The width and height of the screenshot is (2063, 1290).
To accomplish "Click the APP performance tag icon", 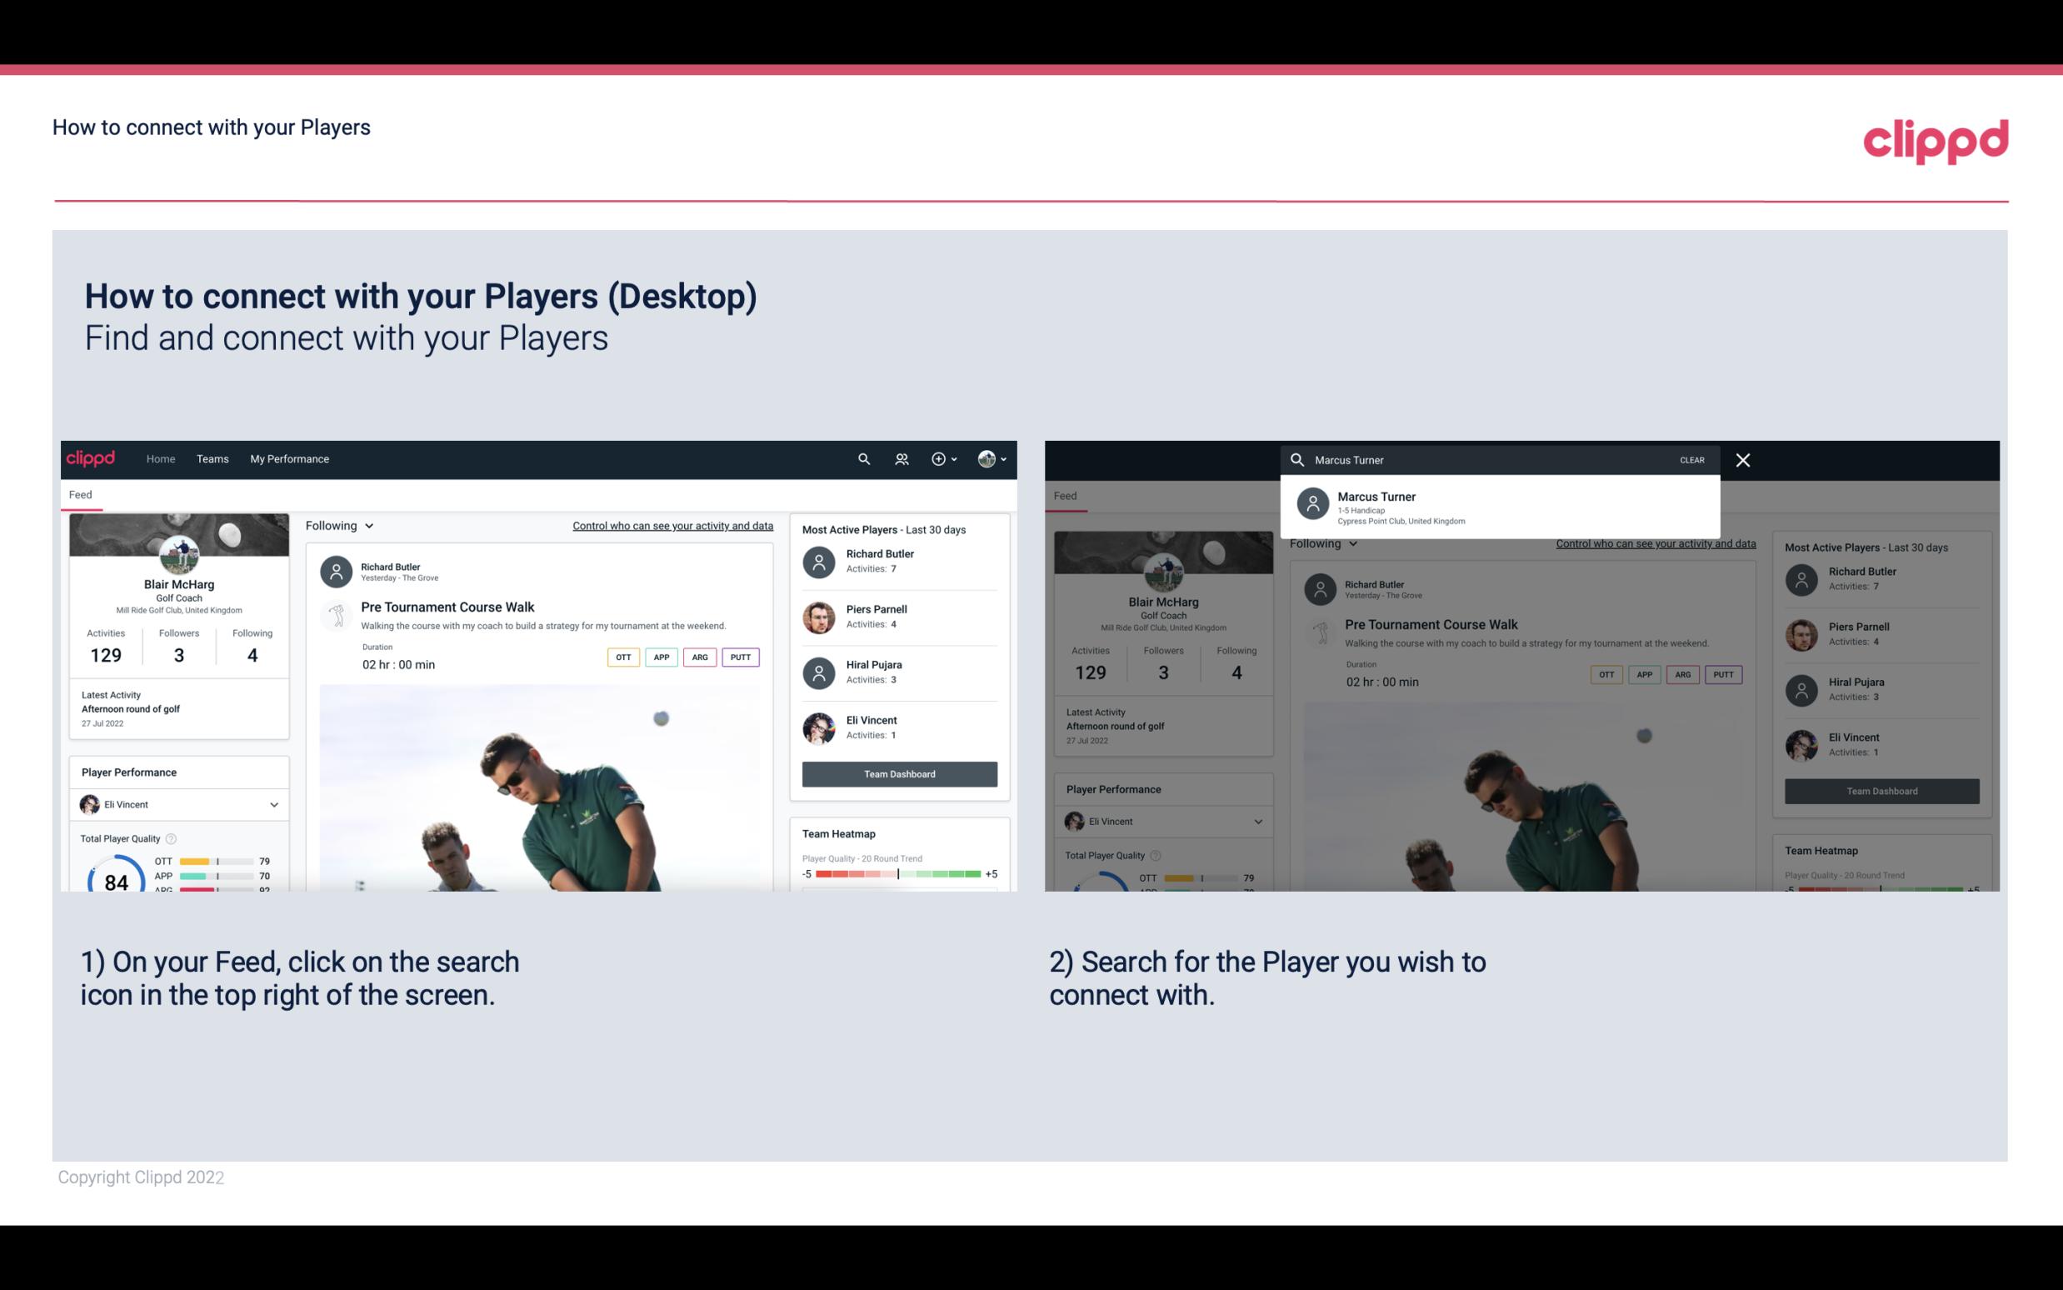I will coord(659,655).
